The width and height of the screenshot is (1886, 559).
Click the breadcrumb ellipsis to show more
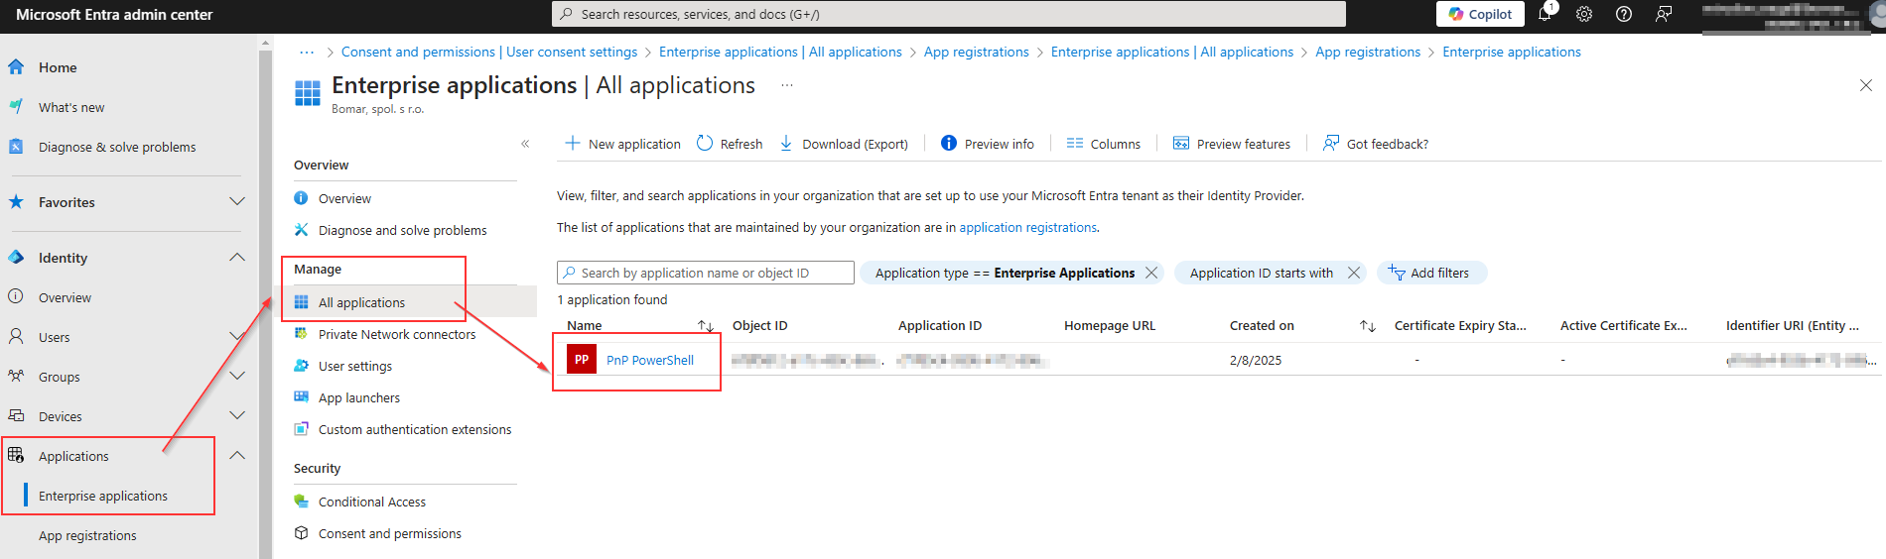coord(307,52)
